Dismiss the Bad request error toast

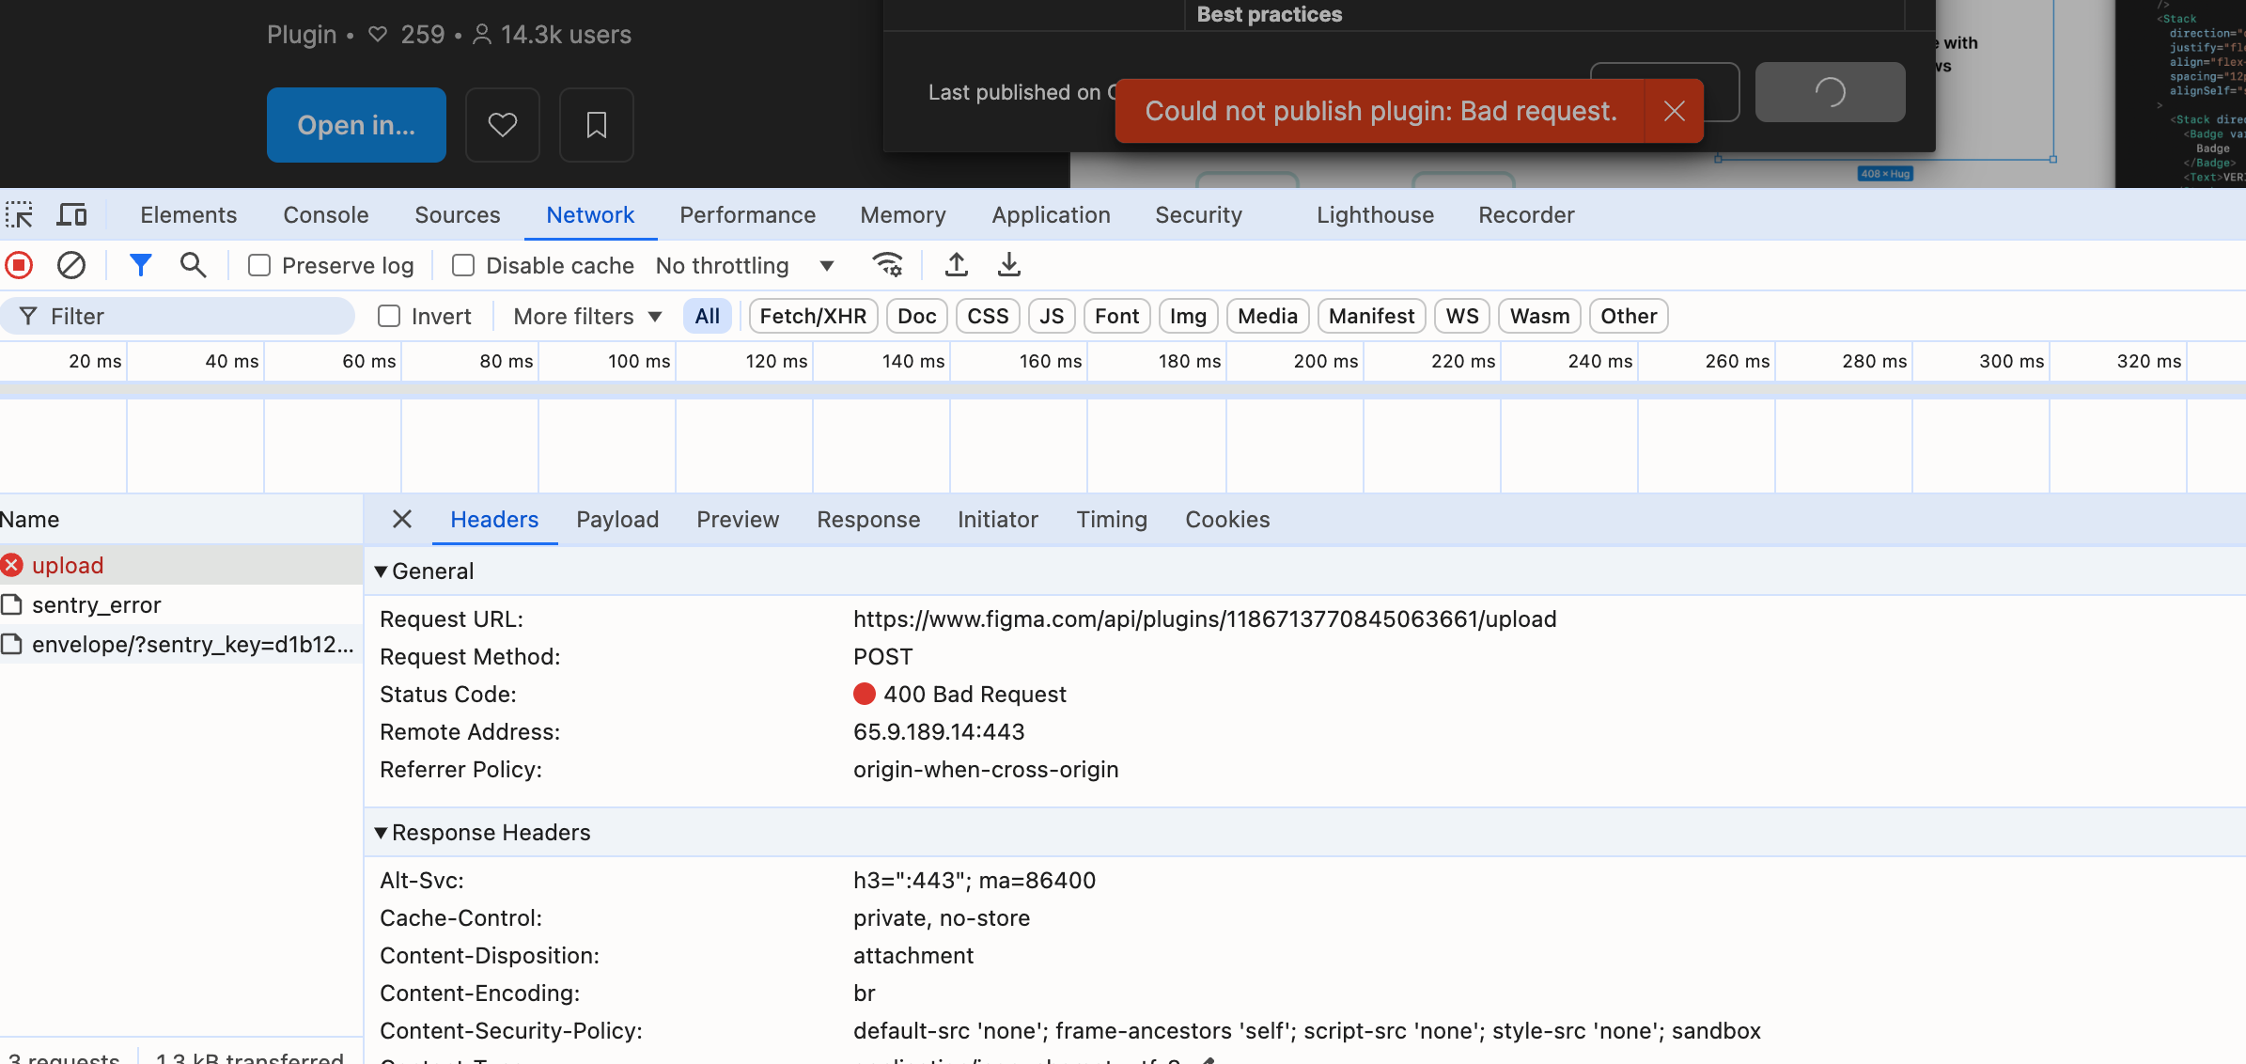[1674, 111]
